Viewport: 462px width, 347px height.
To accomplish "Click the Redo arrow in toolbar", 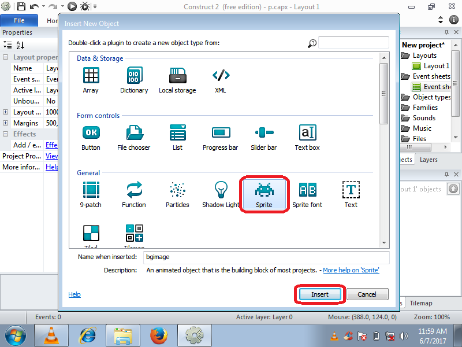I will (x=53, y=6).
